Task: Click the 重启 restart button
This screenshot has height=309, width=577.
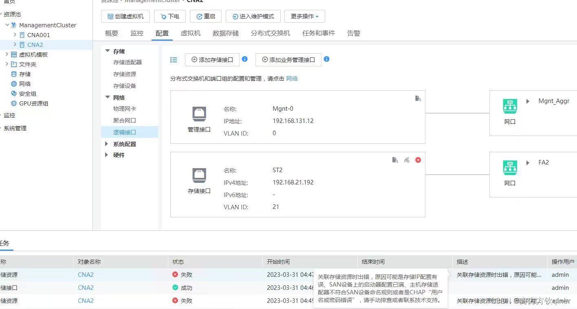Action: click(x=206, y=16)
